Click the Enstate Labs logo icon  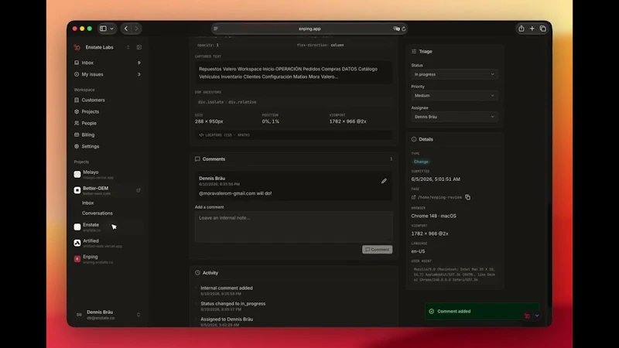coord(77,47)
